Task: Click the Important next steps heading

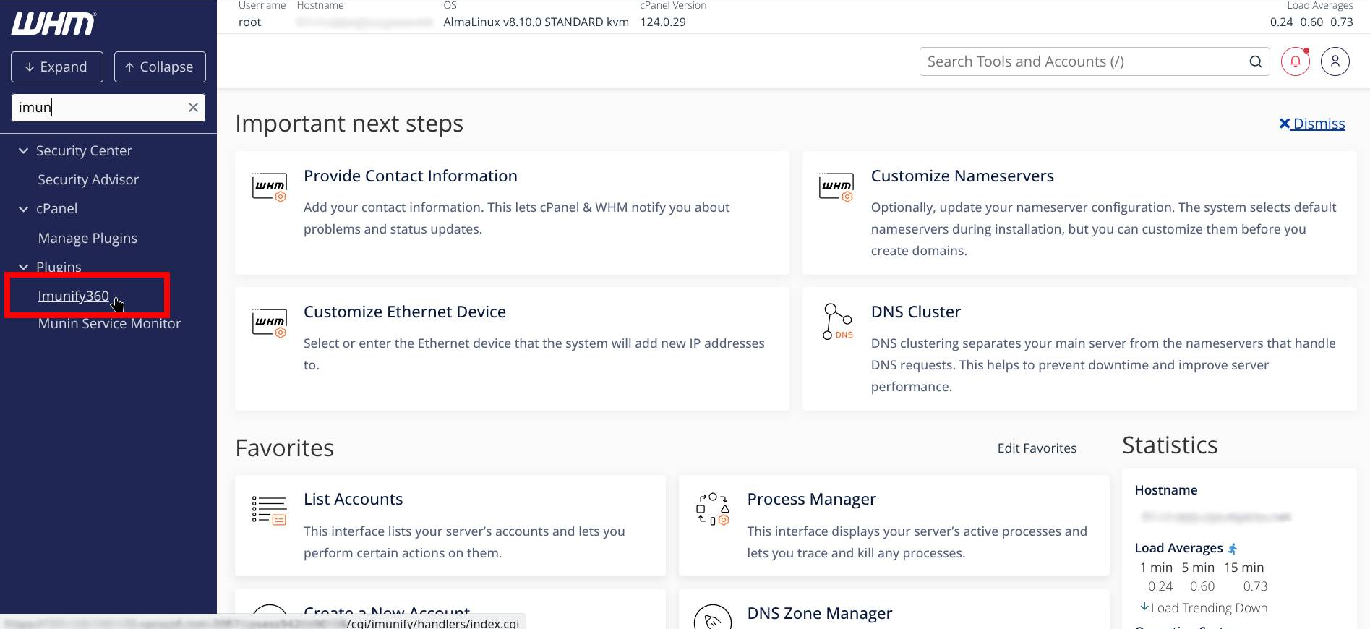Action: (x=349, y=124)
